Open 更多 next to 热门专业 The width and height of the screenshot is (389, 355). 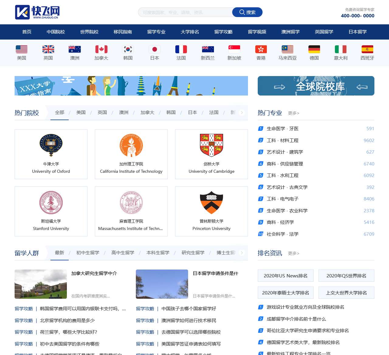[x=294, y=113]
